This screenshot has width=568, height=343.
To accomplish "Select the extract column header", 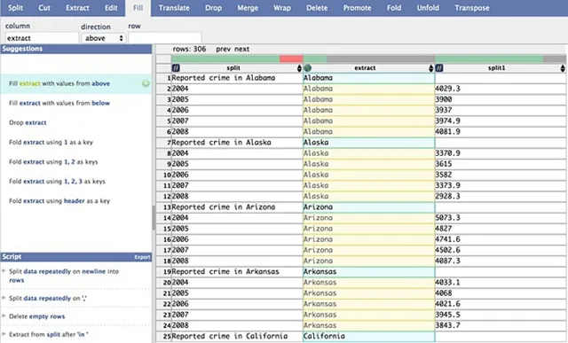I will point(365,68).
